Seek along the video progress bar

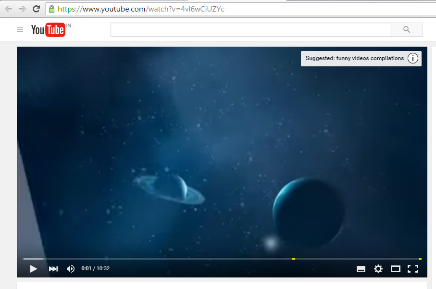[222, 259]
